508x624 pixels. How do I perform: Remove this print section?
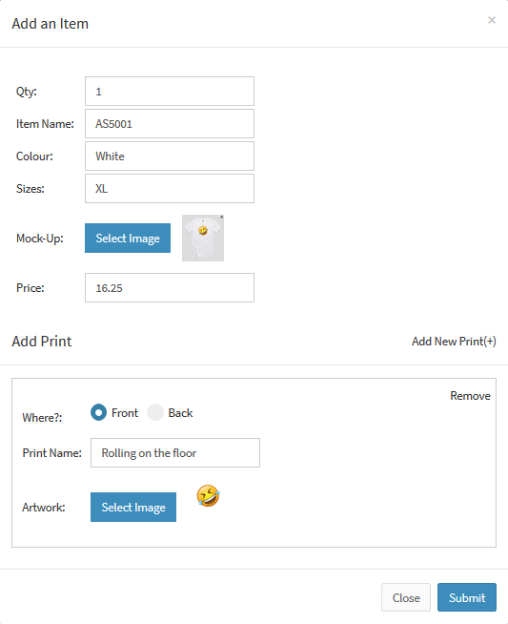[x=470, y=396]
